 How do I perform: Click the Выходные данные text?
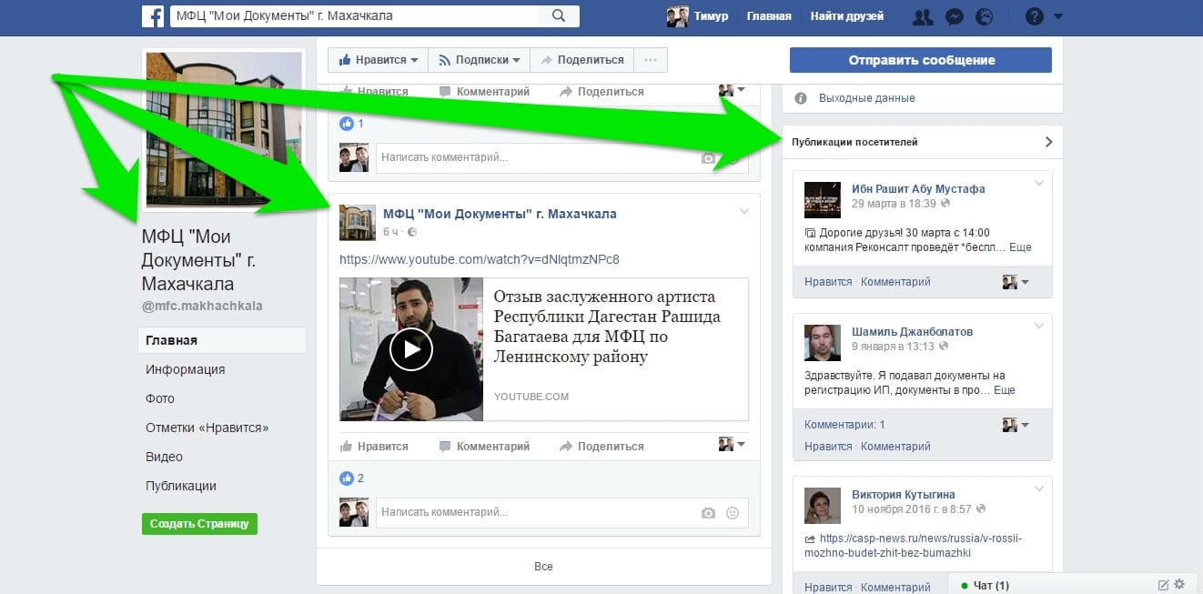[x=867, y=98]
